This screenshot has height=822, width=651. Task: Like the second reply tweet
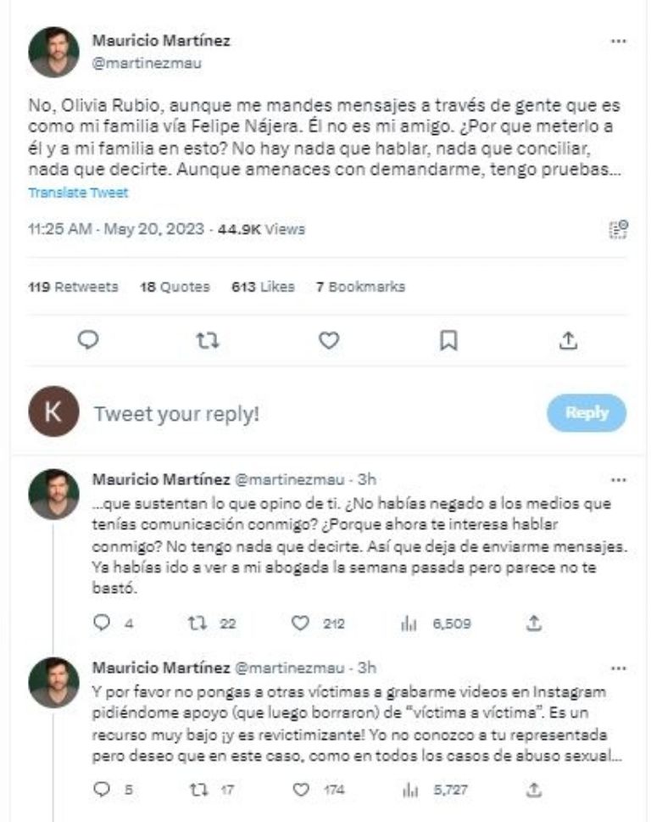coord(301,788)
